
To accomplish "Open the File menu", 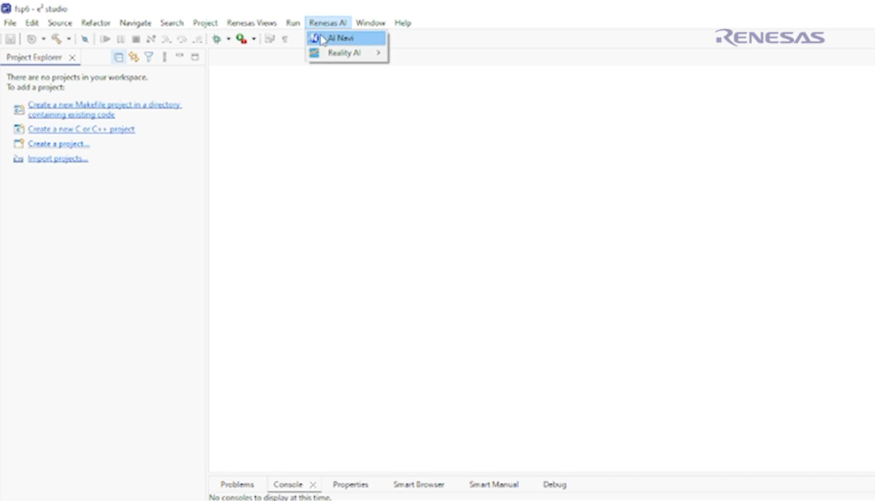I will [10, 23].
